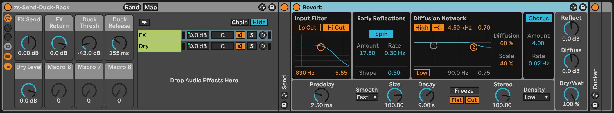This screenshot has width=614, height=113.
Task: Click the Rand button
Action: pyautogui.click(x=132, y=7)
